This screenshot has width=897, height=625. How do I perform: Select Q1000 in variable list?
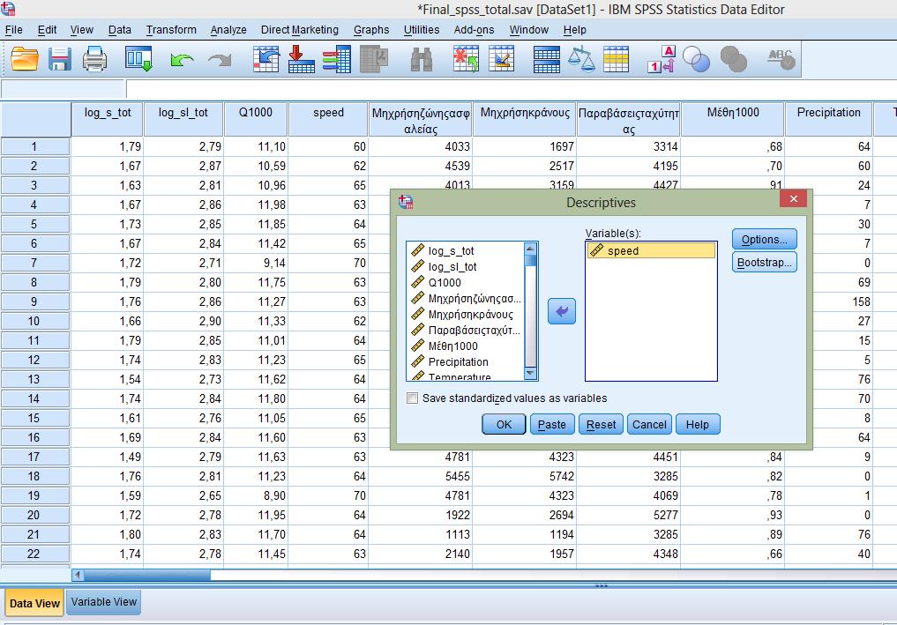click(465, 282)
